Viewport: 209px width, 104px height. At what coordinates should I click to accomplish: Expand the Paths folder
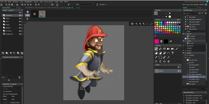183,31
